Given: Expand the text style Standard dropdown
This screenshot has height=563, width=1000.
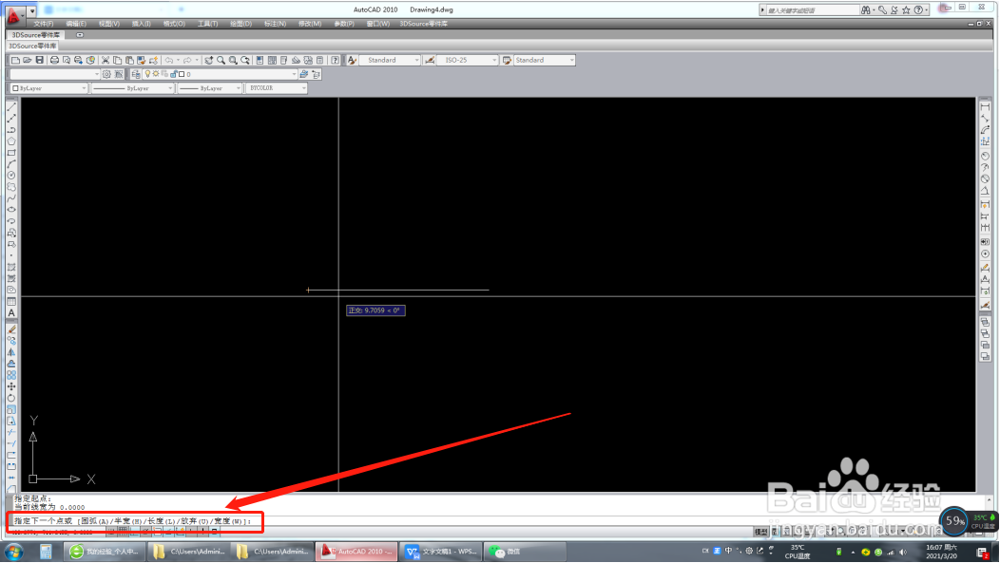Looking at the screenshot, I should tap(417, 60).
